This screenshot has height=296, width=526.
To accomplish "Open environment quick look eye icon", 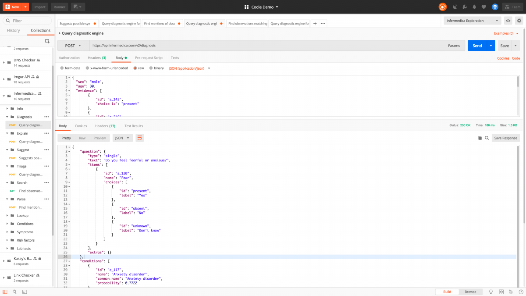I will 508,21.
